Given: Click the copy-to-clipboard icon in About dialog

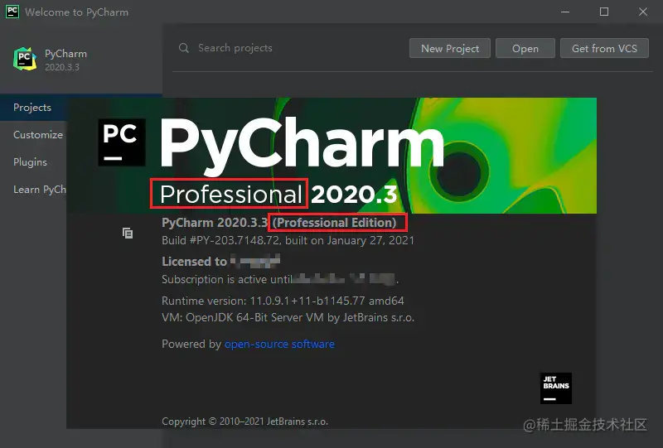Looking at the screenshot, I should [128, 233].
